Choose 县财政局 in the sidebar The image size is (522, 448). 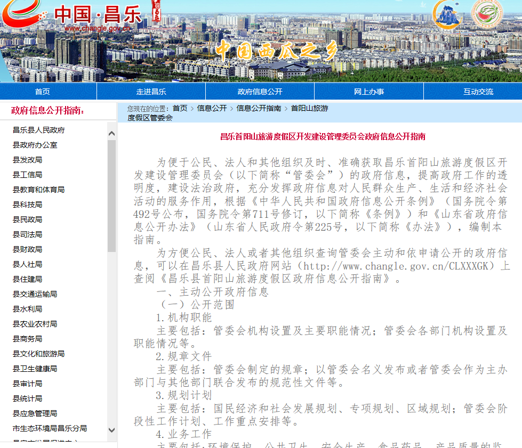coord(27,249)
